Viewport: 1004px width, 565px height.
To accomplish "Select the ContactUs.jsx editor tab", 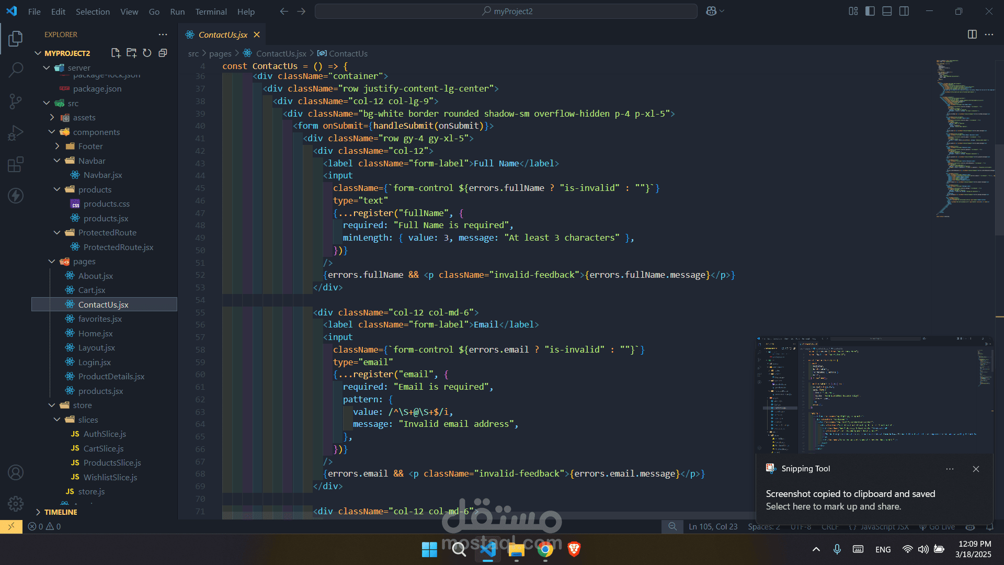I will pyautogui.click(x=222, y=35).
